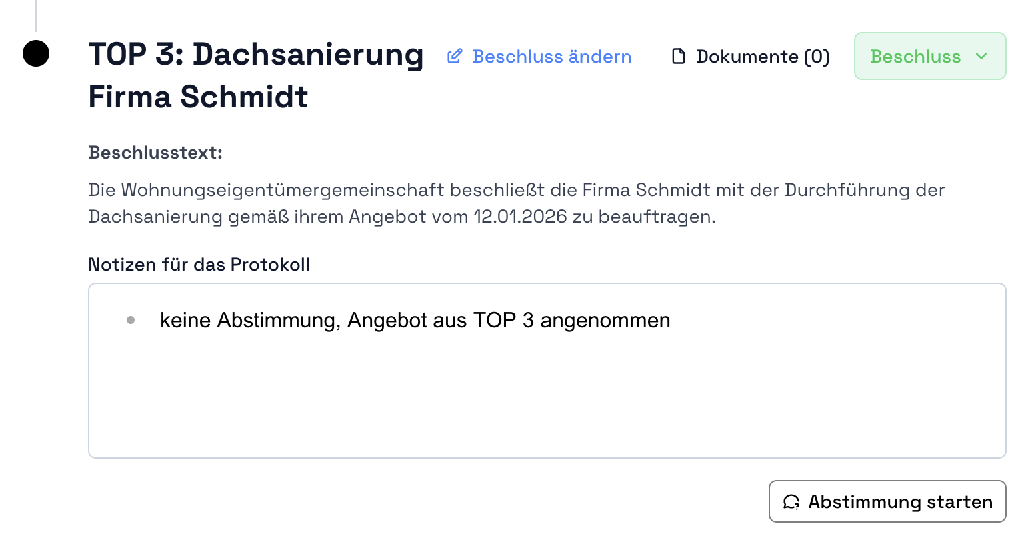The width and height of the screenshot is (1028, 556).
Task: Click the question-mark chat icon on the vote button
Action: point(792,502)
